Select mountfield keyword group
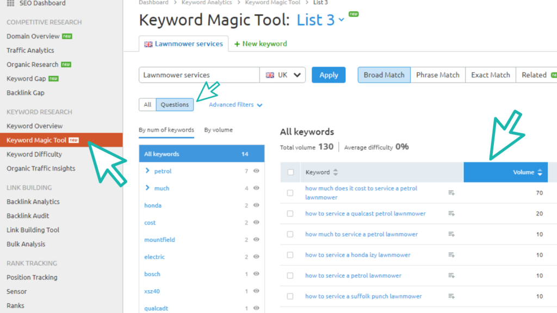This screenshot has width=557, height=313. click(x=159, y=240)
